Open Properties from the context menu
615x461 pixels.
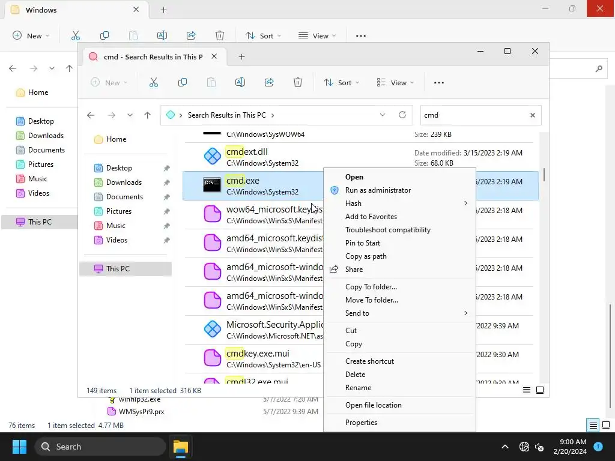click(x=399, y=422)
